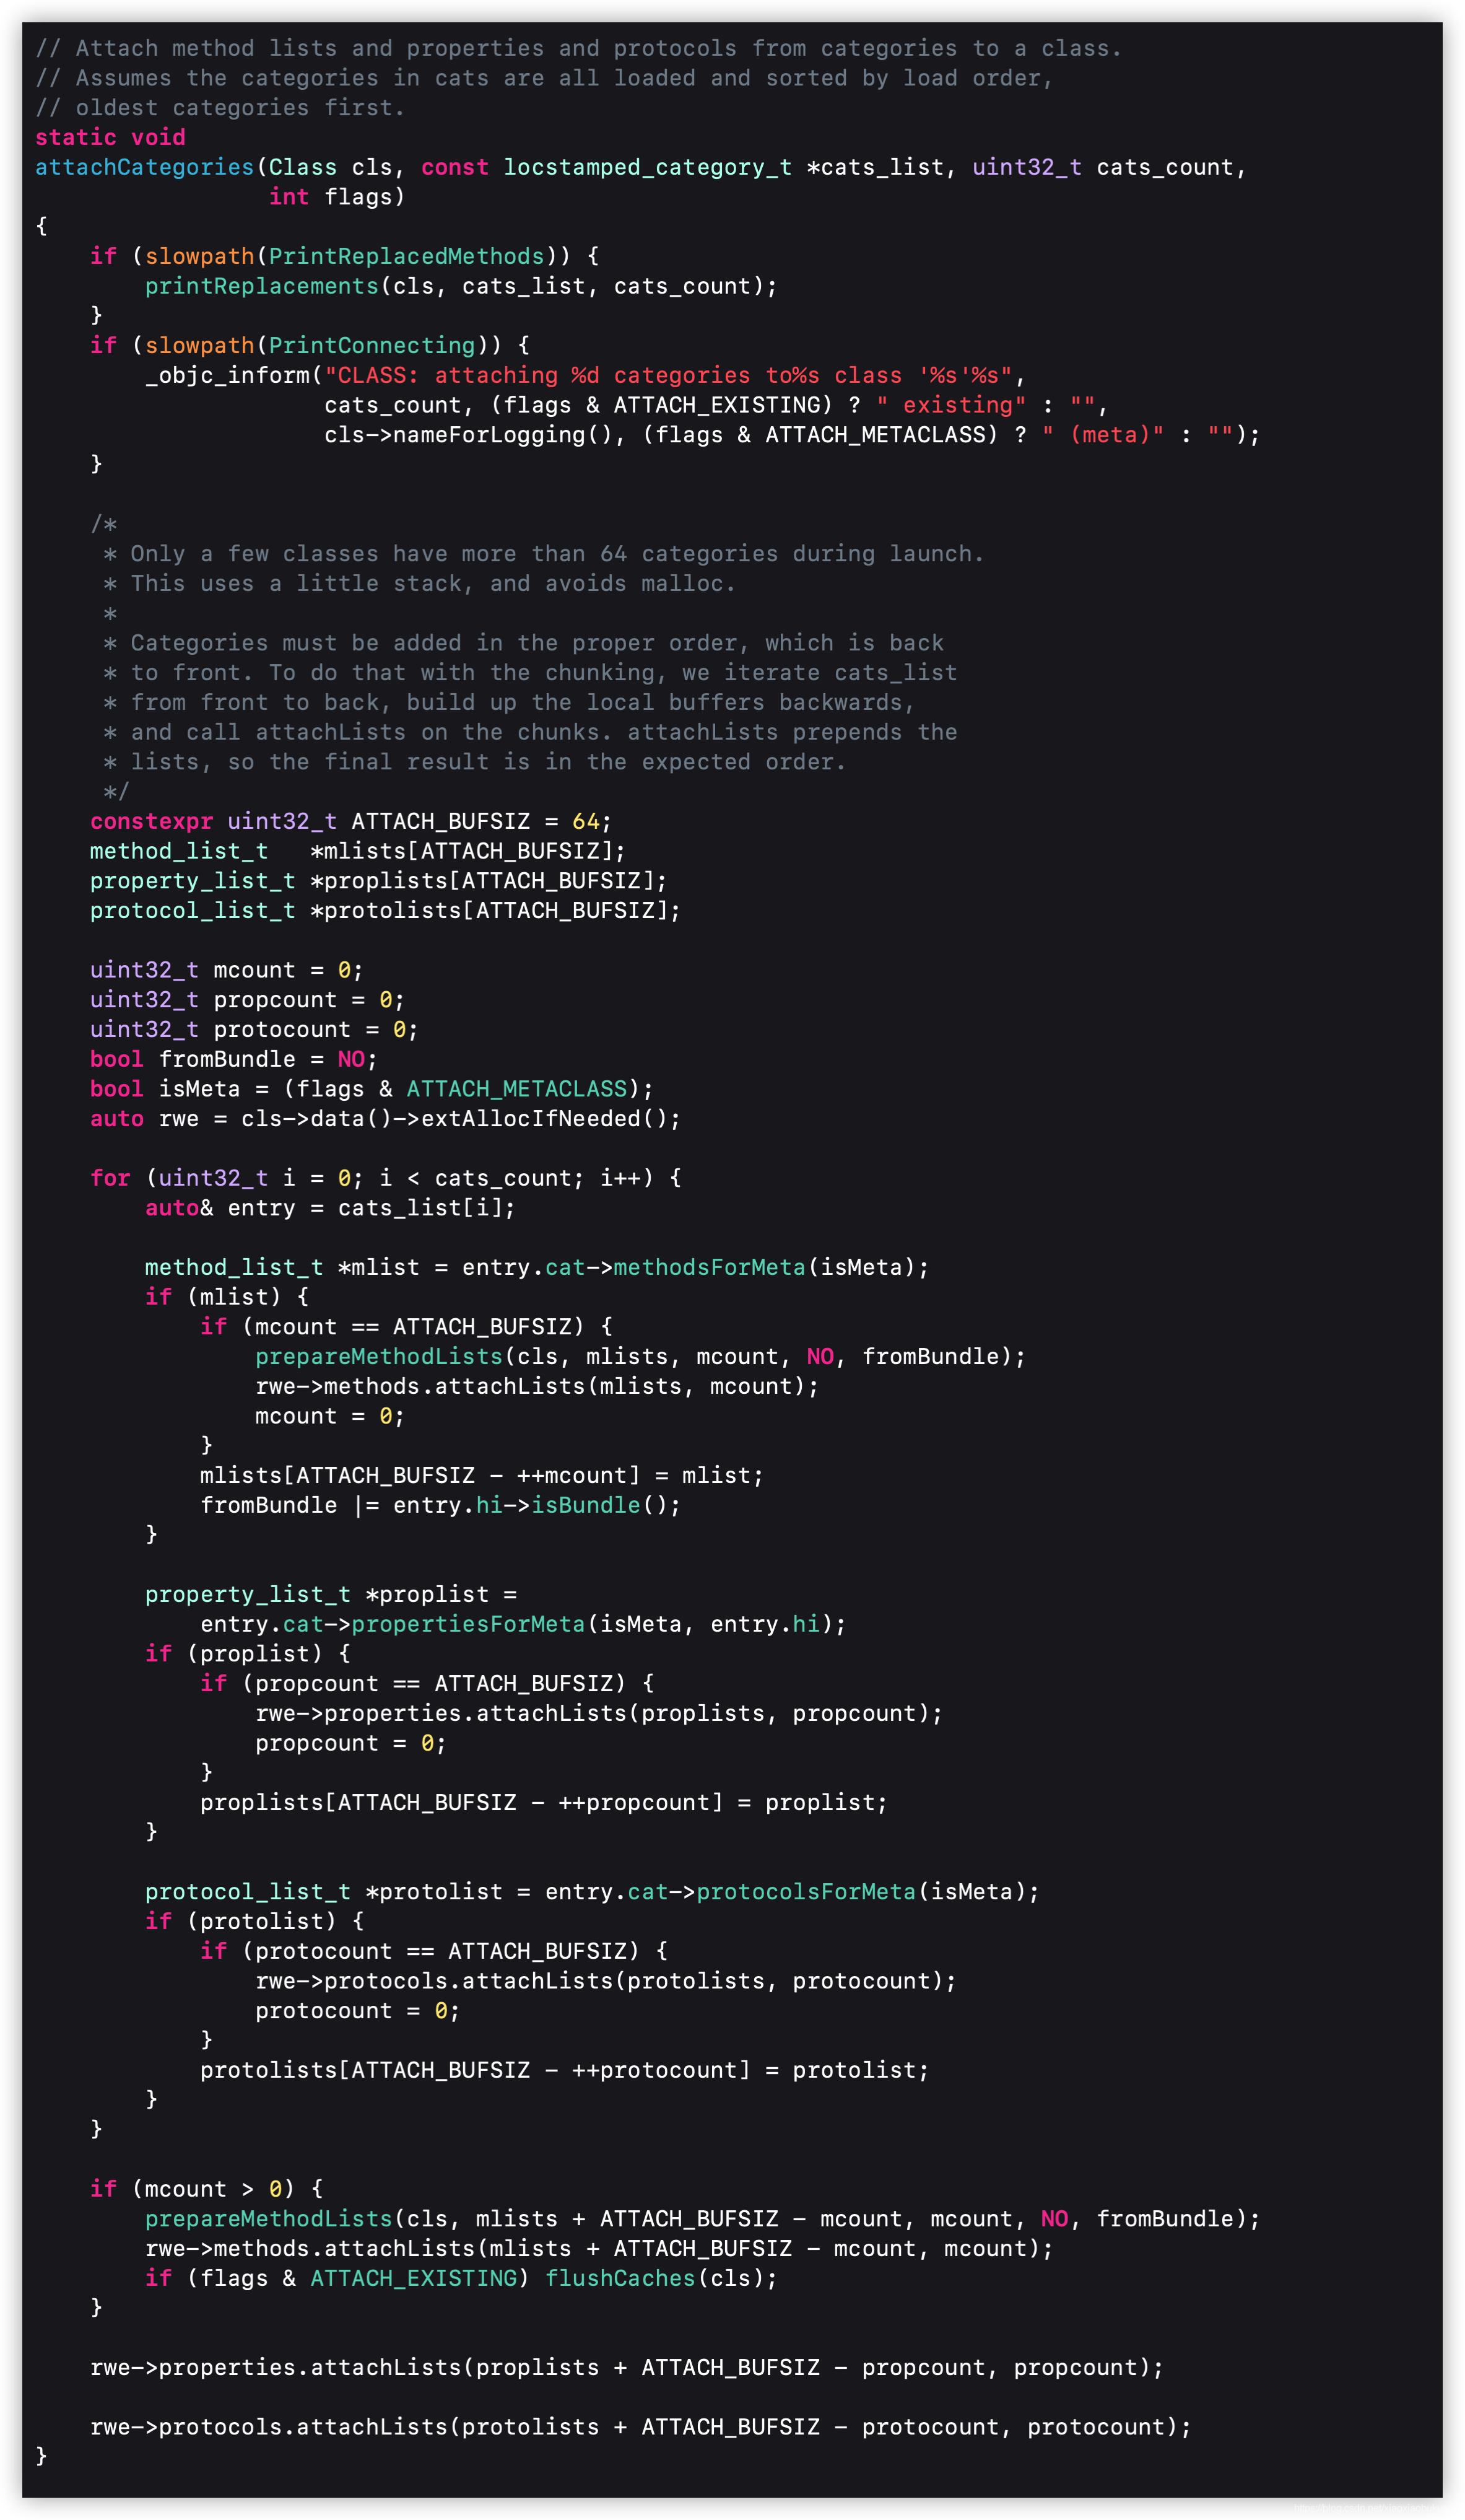Click the " (meta)" string literal
Viewport: 1465px width, 2520px height.
1103,435
